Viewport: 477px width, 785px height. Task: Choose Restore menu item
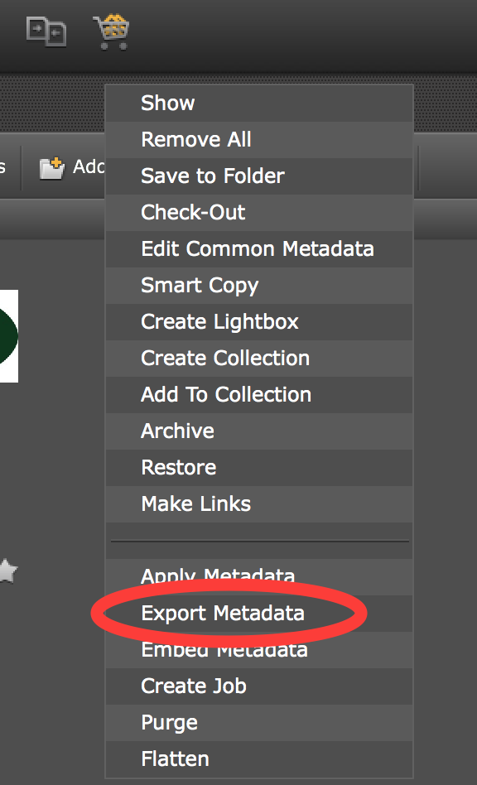coord(258,468)
